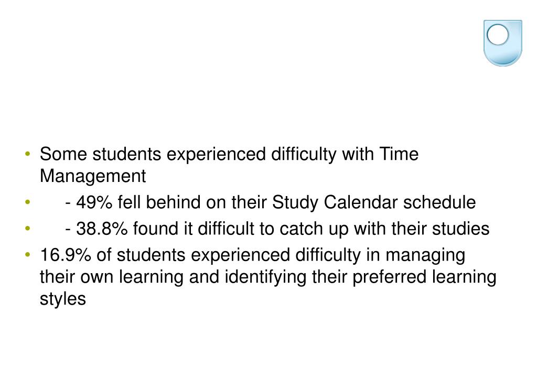The image size is (537, 388).
Task: Click the bullet before the 38.8% line
Action: 28,229
